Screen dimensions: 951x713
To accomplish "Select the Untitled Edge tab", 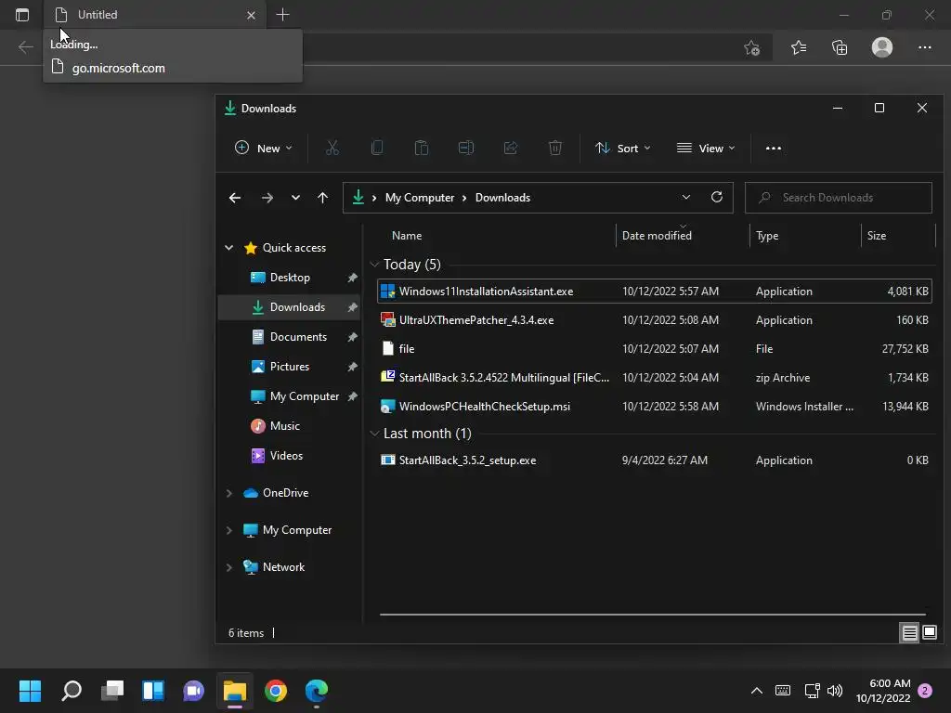I will pyautogui.click(x=154, y=15).
